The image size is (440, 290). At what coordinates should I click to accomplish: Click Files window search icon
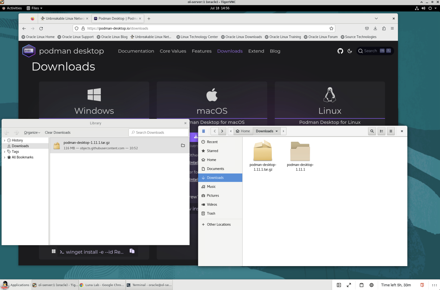[372, 131]
